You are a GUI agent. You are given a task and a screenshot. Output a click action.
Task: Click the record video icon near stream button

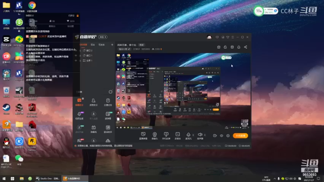click(215, 135)
